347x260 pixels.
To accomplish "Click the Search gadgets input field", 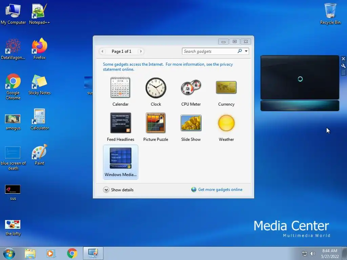I will click(209, 51).
